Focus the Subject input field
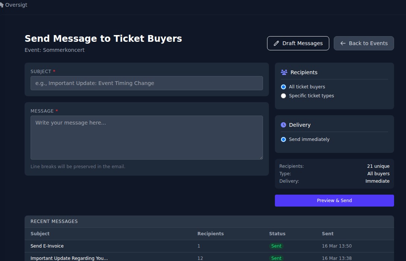This screenshot has height=261, width=406. click(x=146, y=83)
